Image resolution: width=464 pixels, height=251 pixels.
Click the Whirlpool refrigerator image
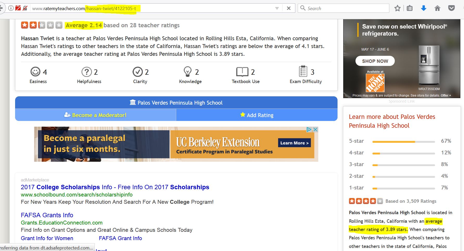tap(429, 65)
